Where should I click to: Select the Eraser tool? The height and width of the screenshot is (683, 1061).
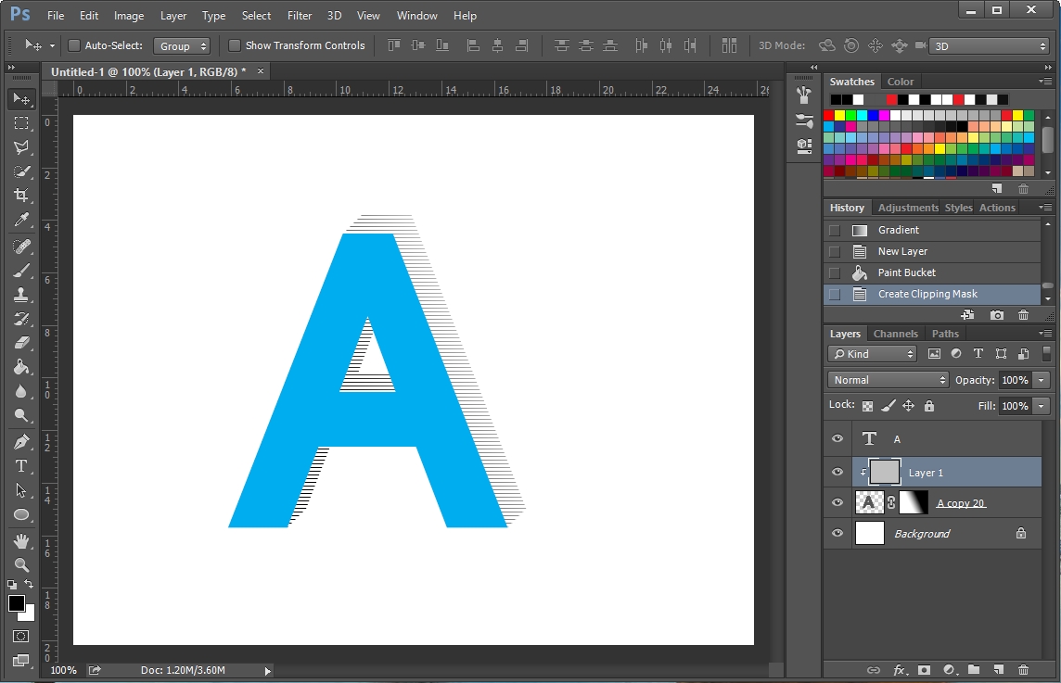(x=21, y=343)
